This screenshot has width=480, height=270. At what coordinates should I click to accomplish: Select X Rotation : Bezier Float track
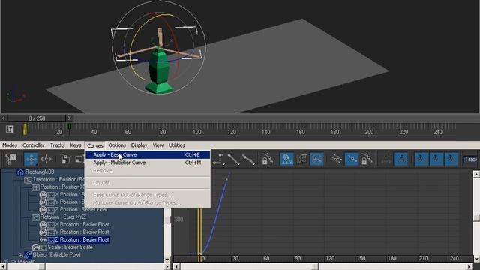82,225
